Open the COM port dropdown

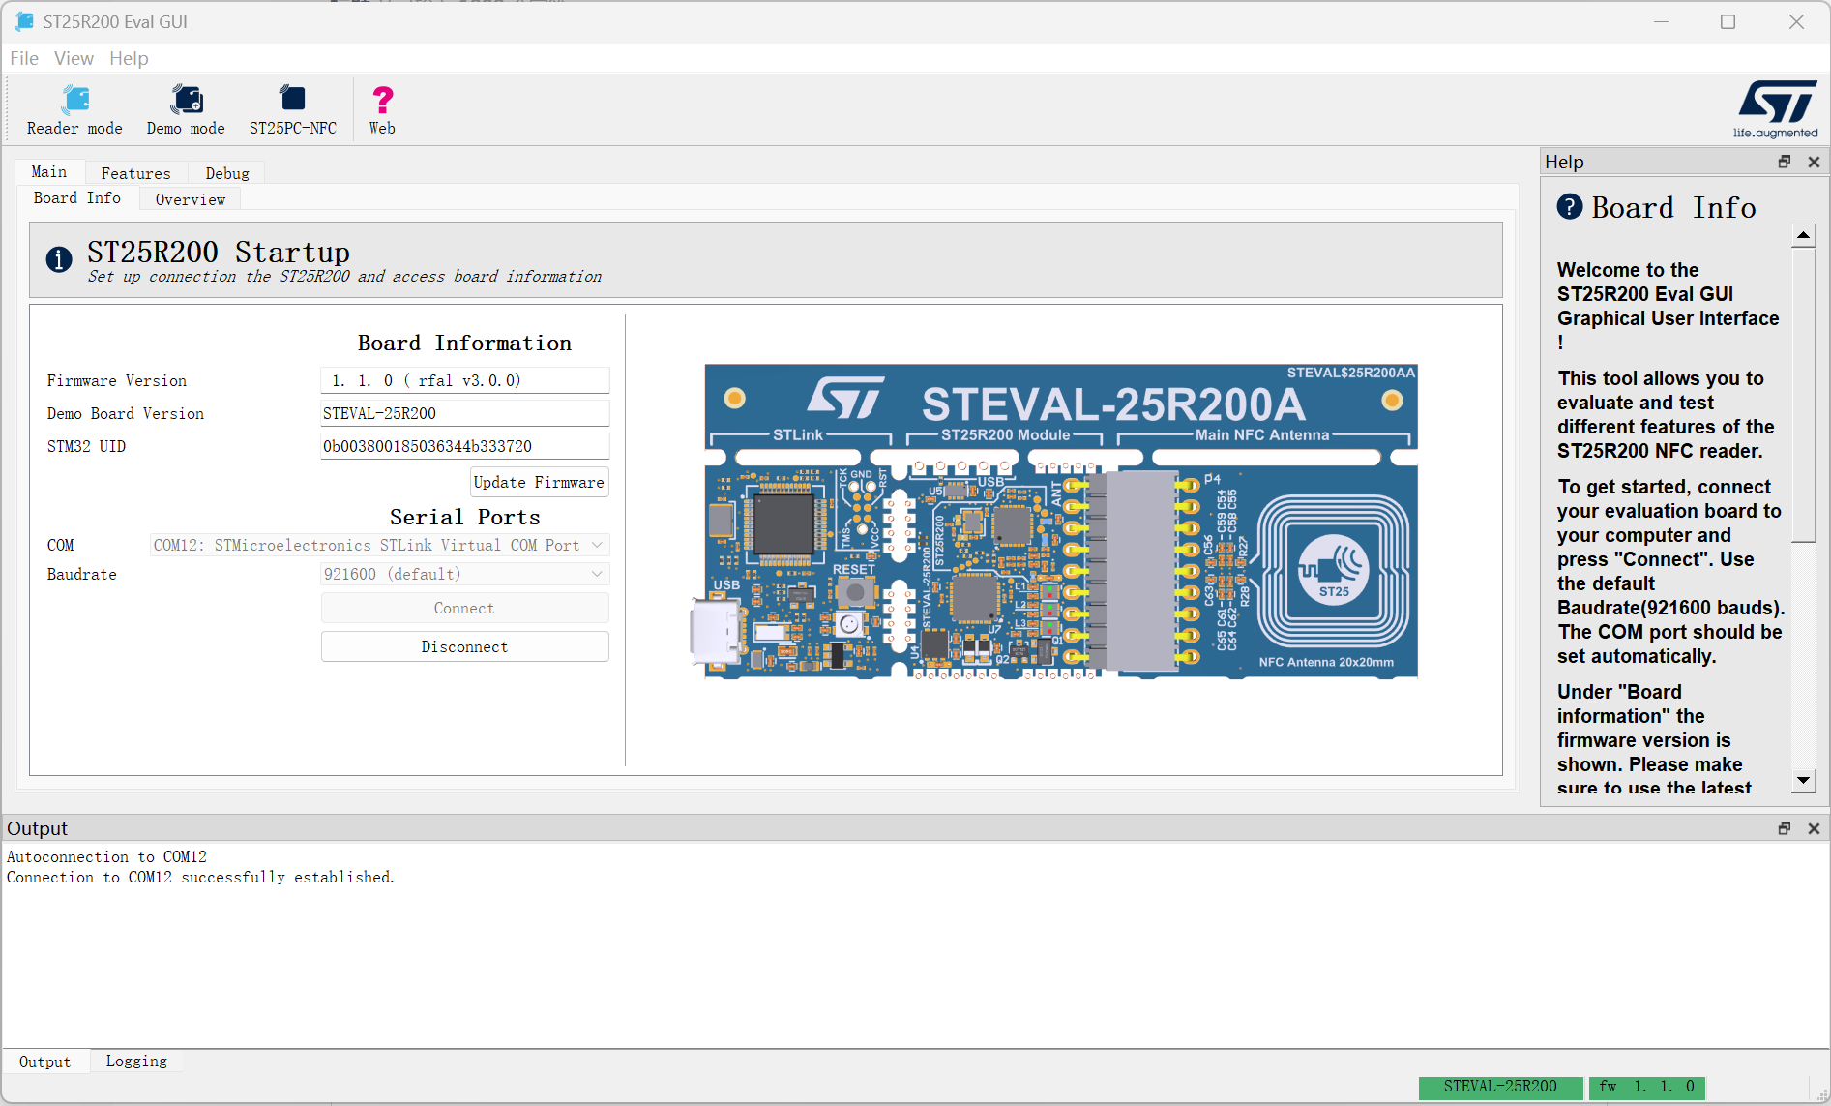(x=379, y=545)
